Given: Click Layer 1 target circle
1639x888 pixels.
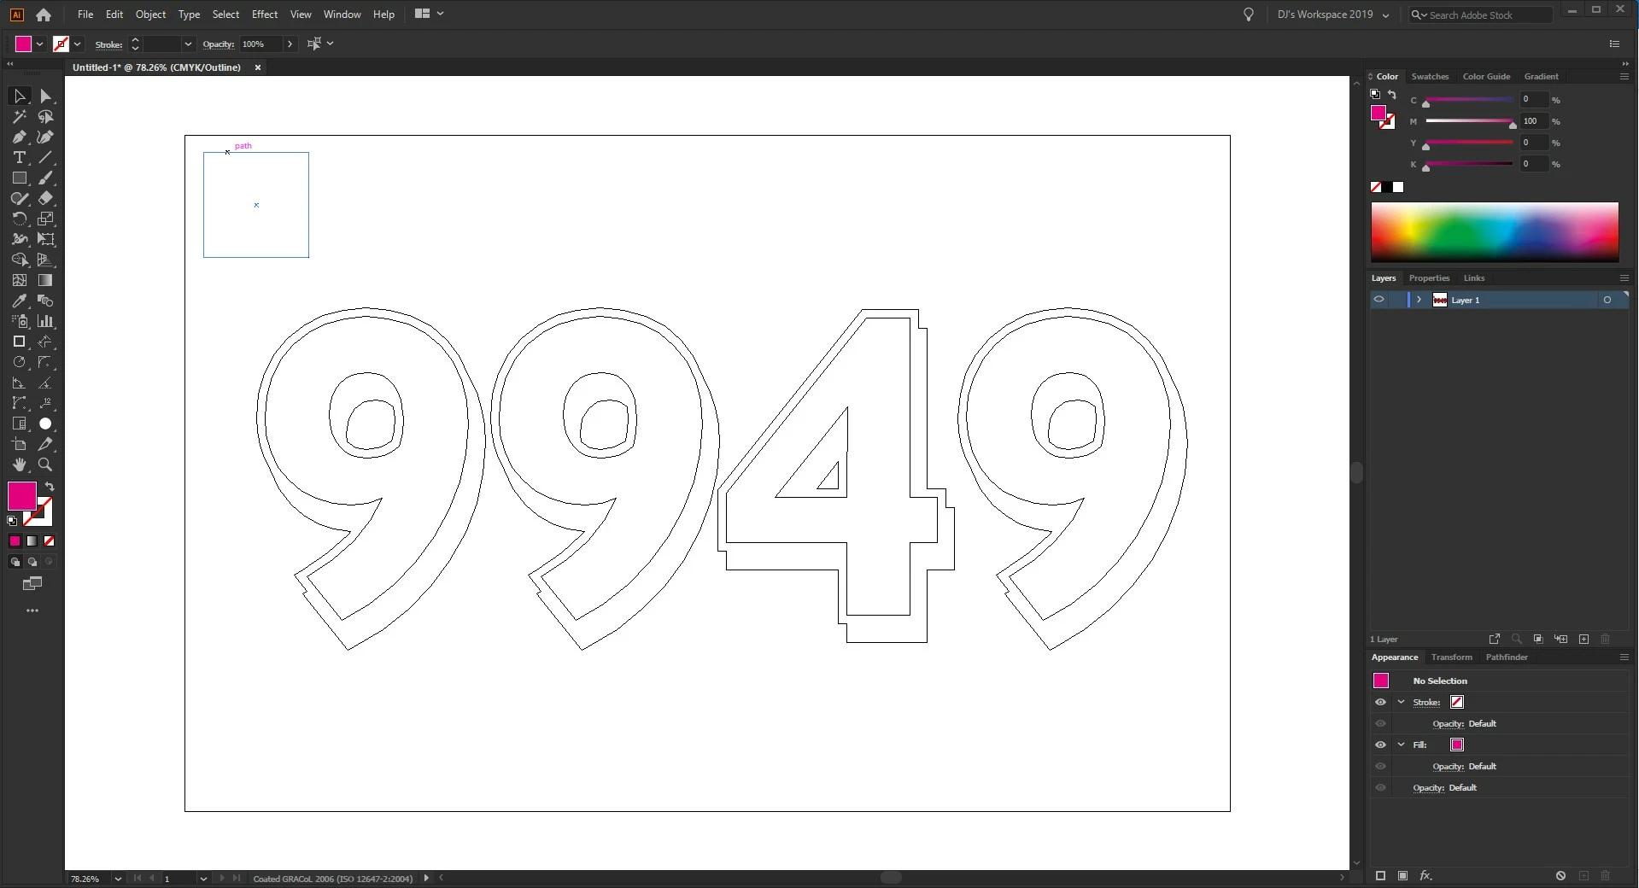Looking at the screenshot, I should pyautogui.click(x=1607, y=300).
